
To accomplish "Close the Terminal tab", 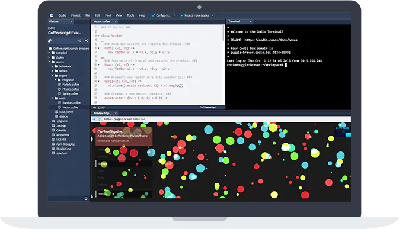I will 250,22.
